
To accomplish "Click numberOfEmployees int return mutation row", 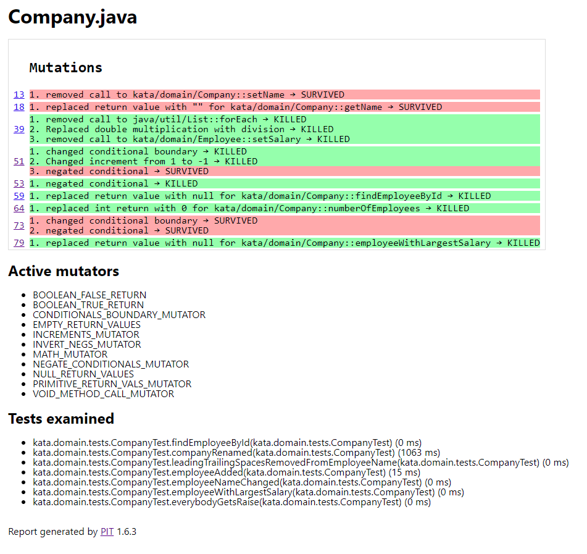I will pyautogui.click(x=285, y=208).
